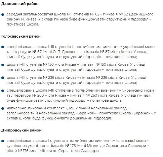Click the bullet before school № 236 entry
Screen dimensions: 163x157
(3, 78)
